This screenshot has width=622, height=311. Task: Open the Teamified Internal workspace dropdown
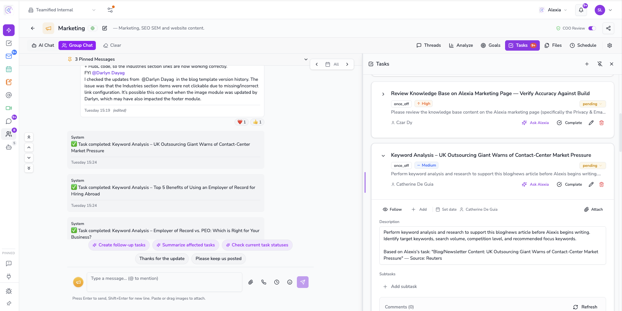point(62,10)
